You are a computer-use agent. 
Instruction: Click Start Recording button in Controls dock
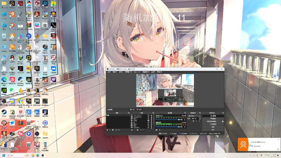pos(213,119)
